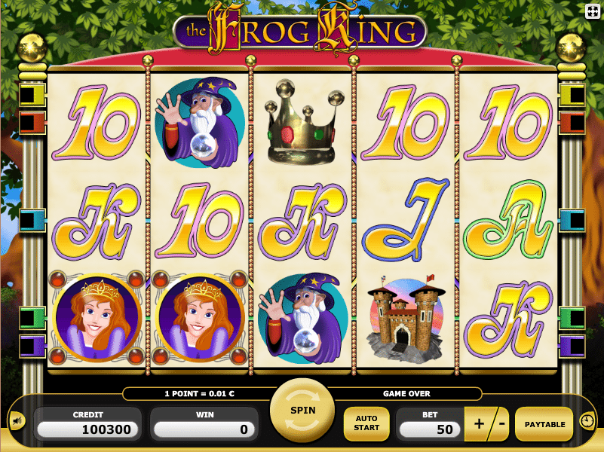Increase the bet with the plus sign

(478, 424)
